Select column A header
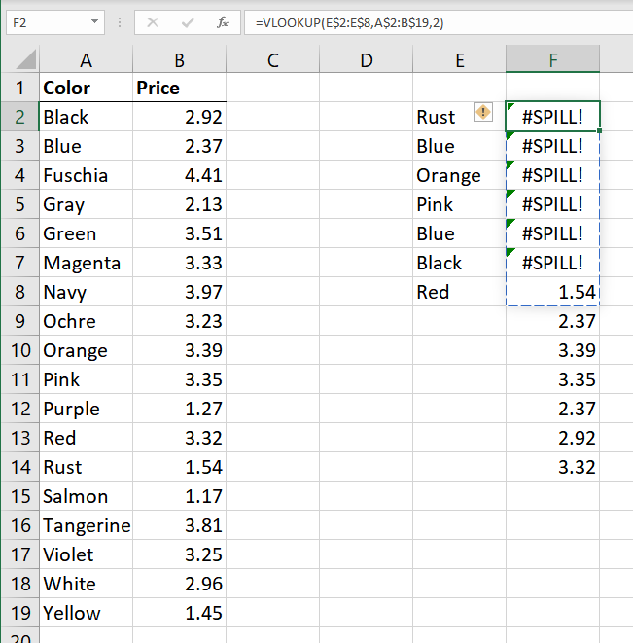This screenshot has height=643, width=633. pos(86,60)
